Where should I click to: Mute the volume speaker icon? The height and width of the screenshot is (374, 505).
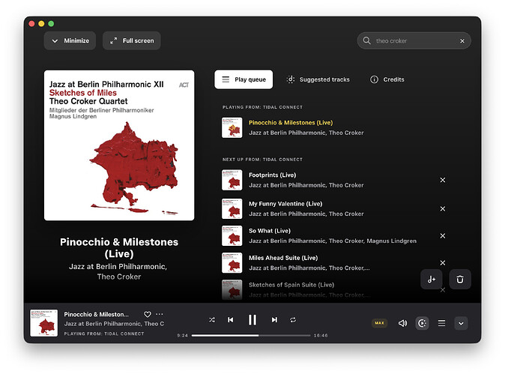402,323
